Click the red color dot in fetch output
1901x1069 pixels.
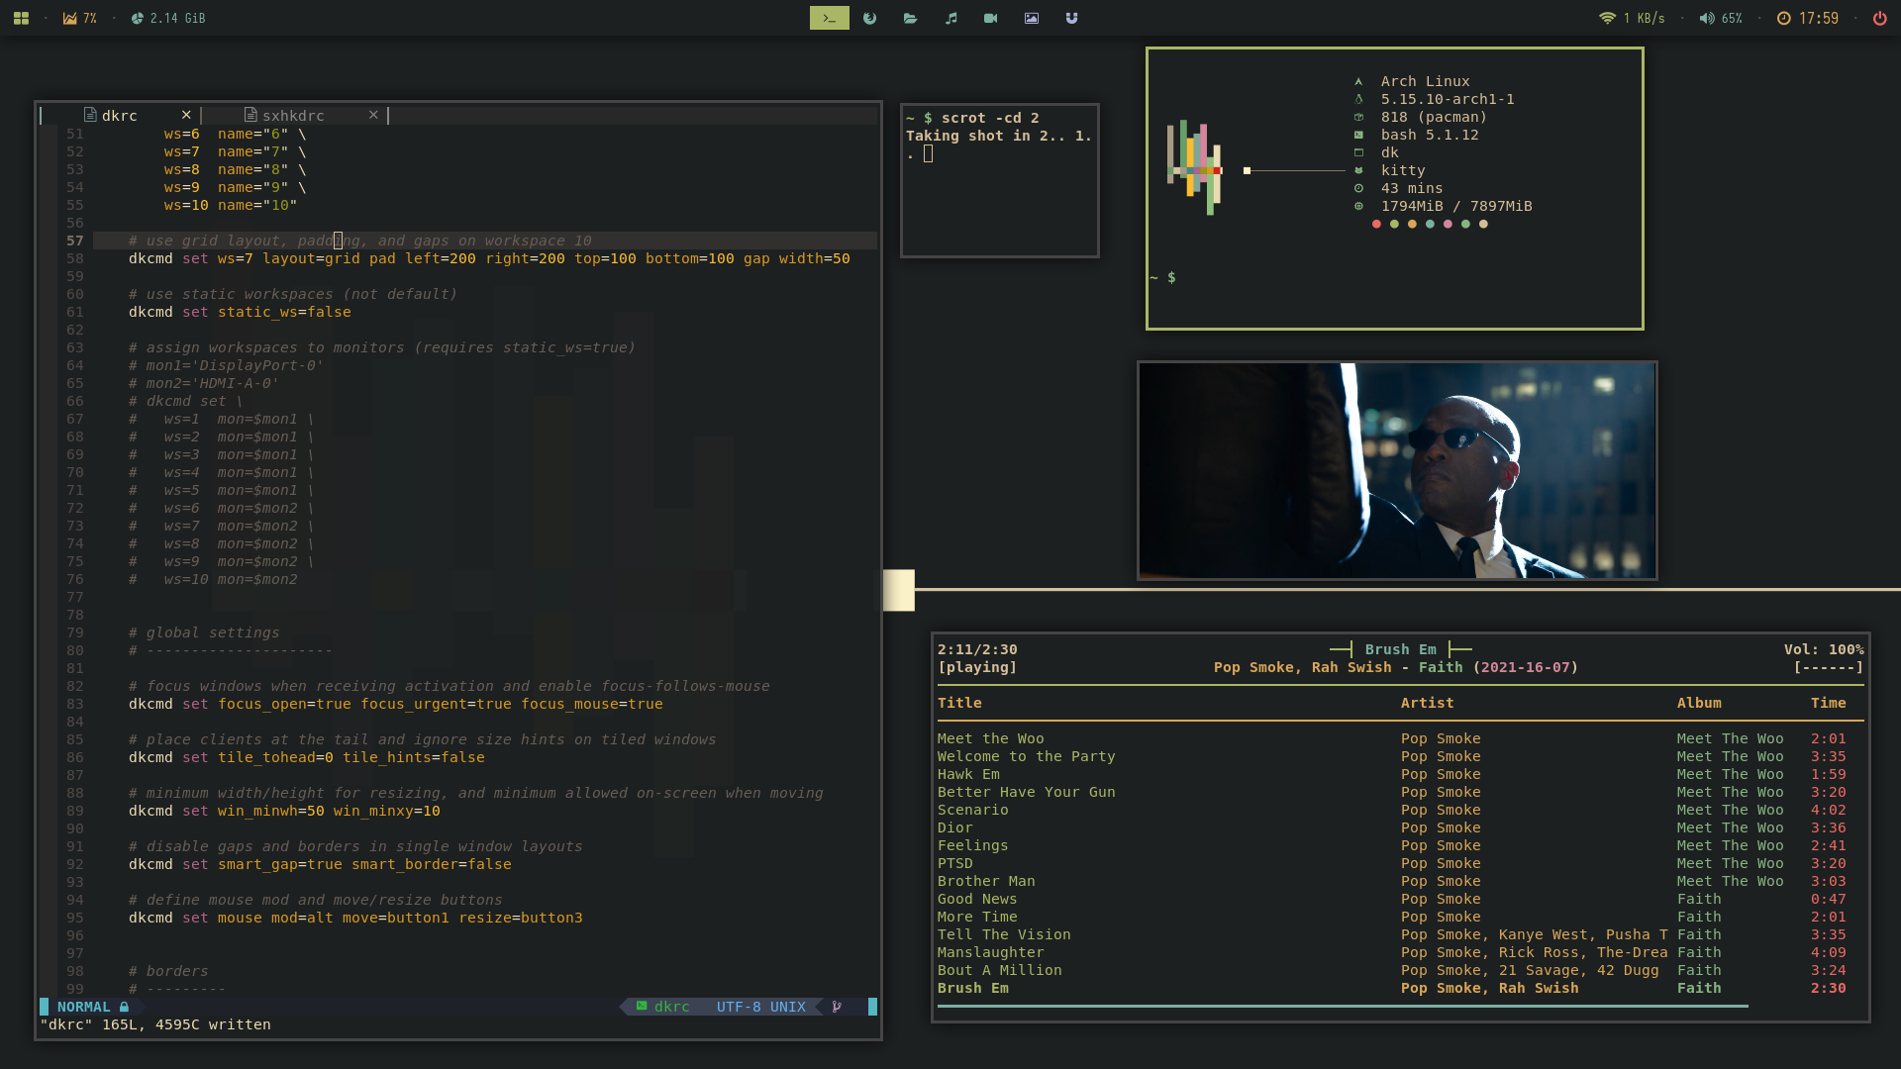(1376, 224)
